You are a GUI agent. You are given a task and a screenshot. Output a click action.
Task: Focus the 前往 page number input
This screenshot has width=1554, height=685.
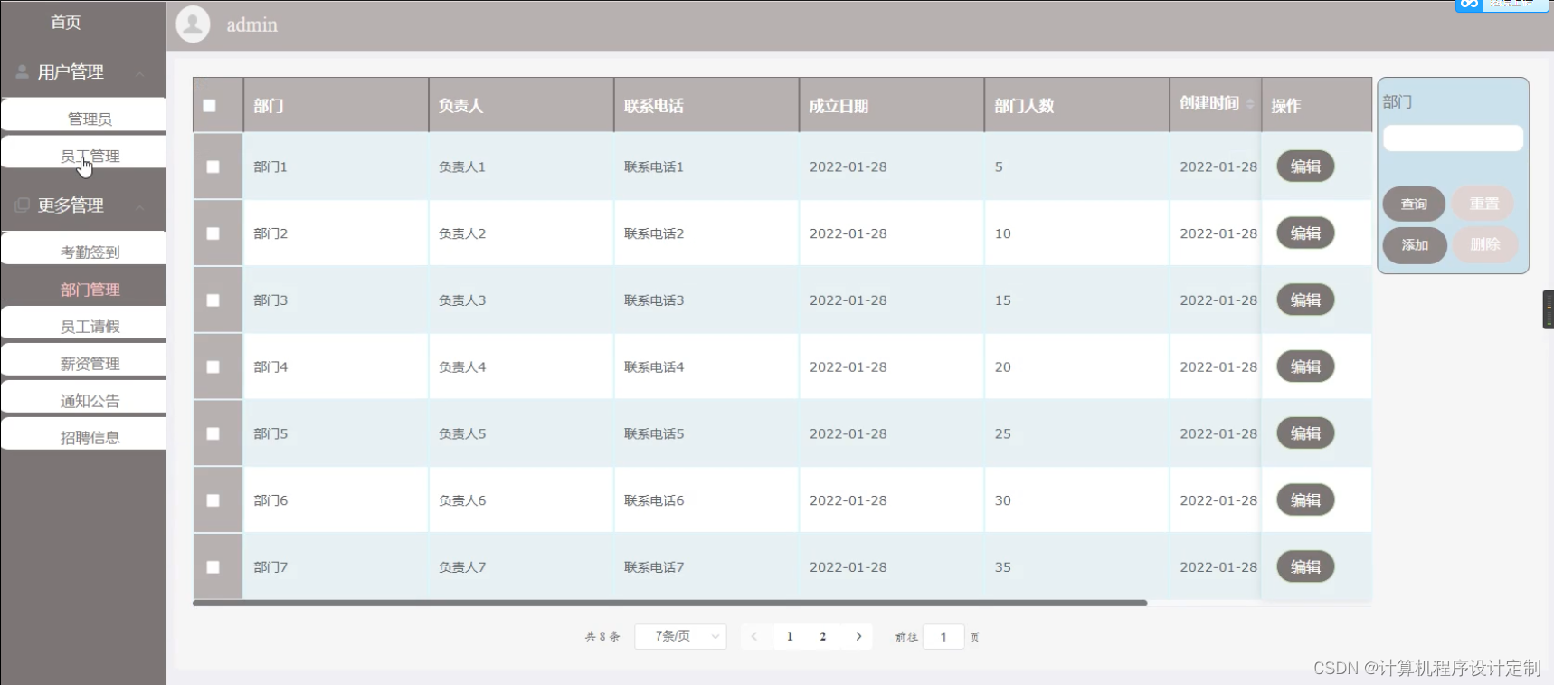(943, 636)
